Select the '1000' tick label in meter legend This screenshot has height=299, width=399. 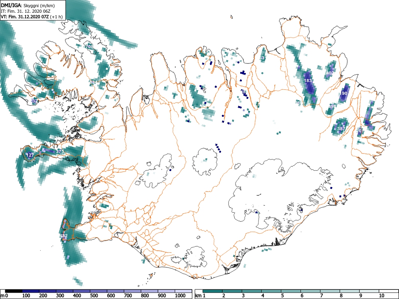pyautogui.click(x=180, y=296)
